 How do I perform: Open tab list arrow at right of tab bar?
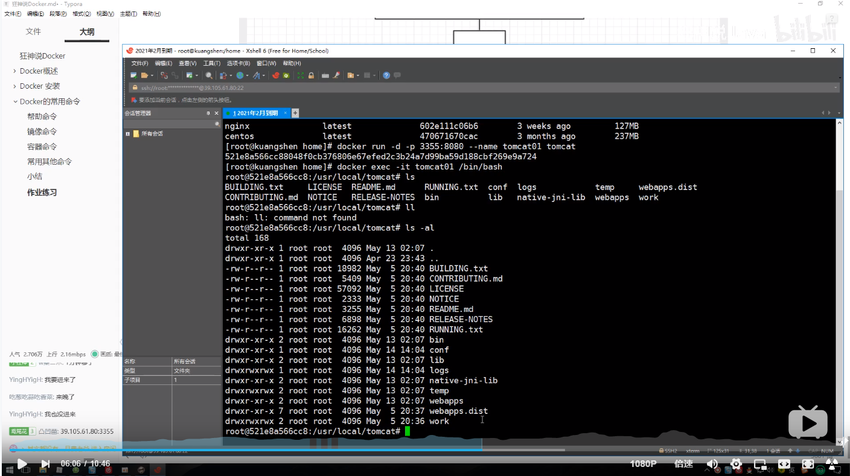click(x=839, y=113)
